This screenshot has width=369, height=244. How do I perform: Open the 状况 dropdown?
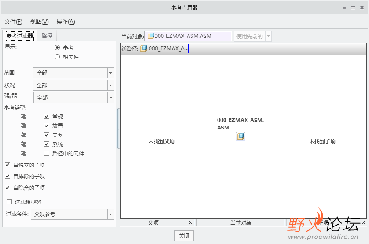click(x=74, y=85)
